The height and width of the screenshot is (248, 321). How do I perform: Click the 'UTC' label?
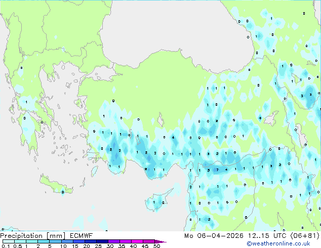280,236
